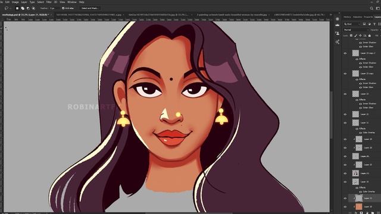The height and width of the screenshot is (214, 381).
Task: Open the Edit menu
Action: pos(8,2)
